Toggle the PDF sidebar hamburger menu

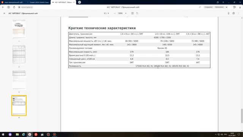[4, 13]
